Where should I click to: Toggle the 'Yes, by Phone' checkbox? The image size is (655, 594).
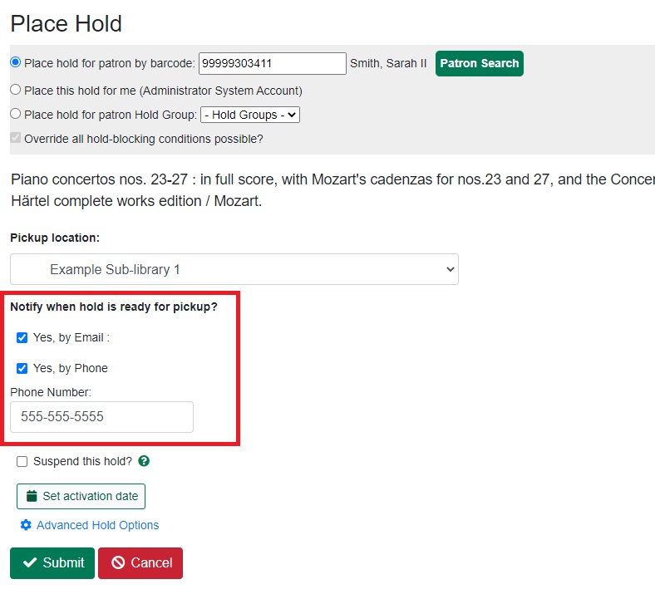(x=22, y=368)
